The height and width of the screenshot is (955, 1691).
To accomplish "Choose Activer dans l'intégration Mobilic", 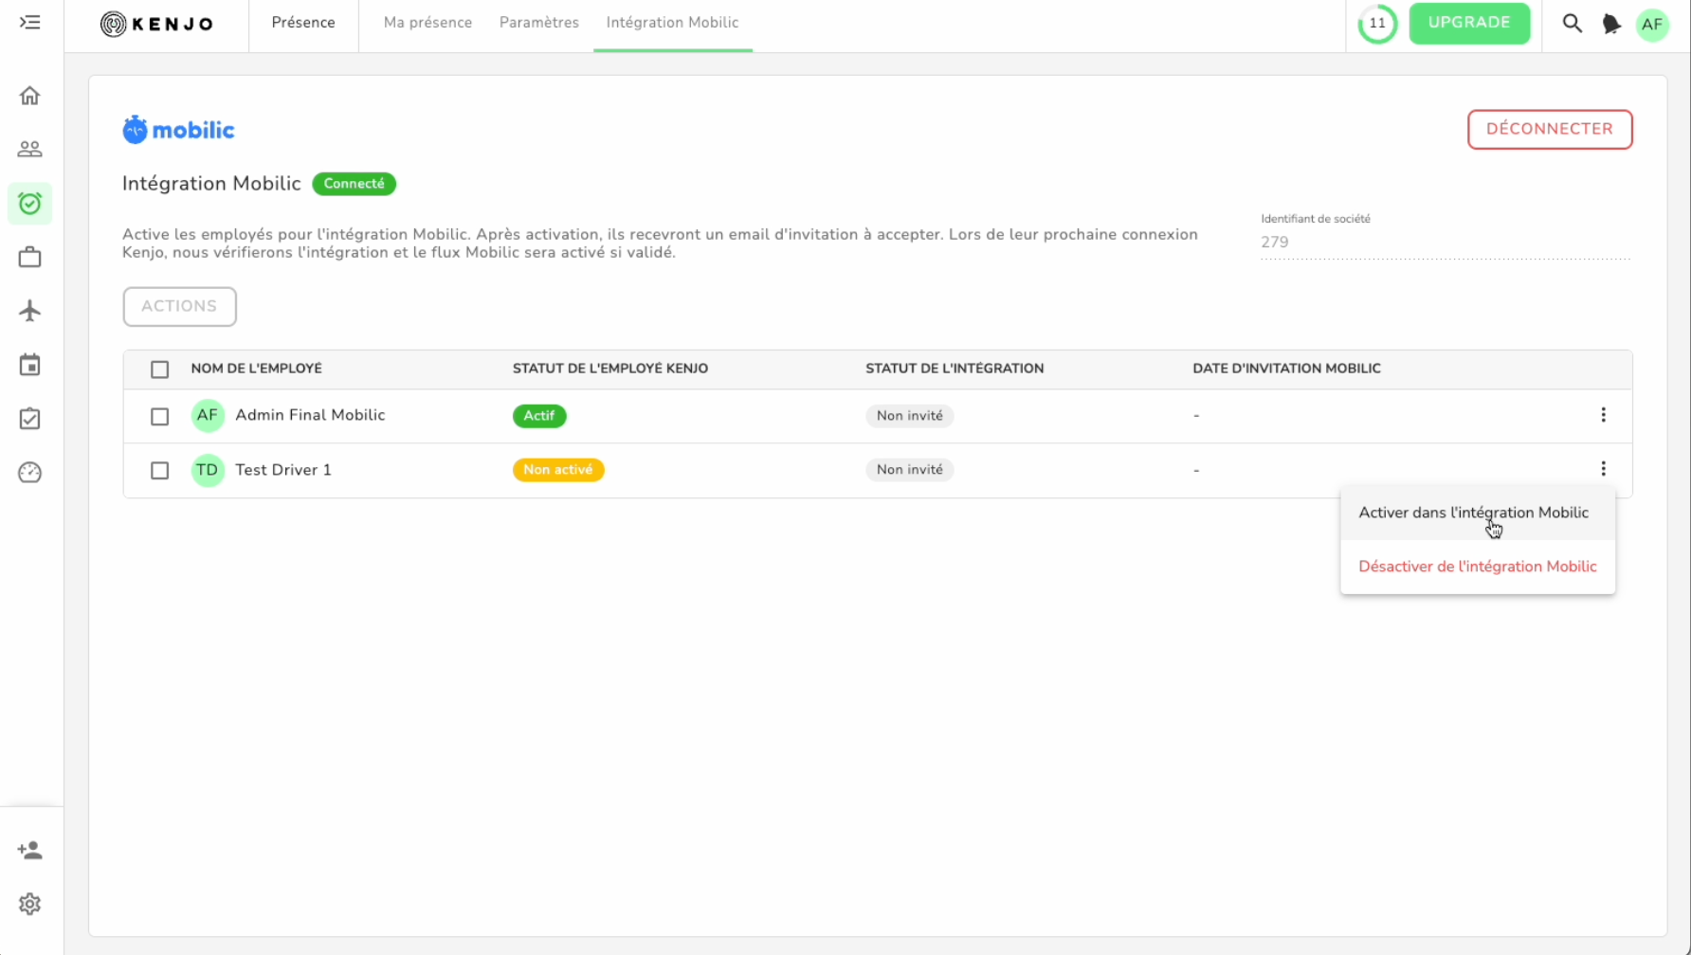I will click(x=1478, y=513).
